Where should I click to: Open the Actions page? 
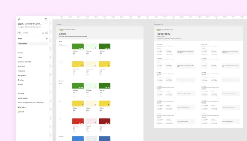[x=20, y=53]
